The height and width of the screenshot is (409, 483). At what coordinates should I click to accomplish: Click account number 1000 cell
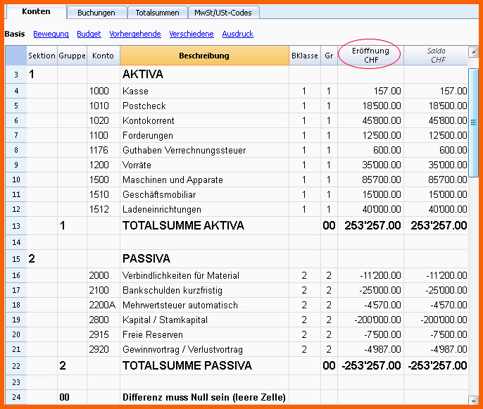point(103,91)
